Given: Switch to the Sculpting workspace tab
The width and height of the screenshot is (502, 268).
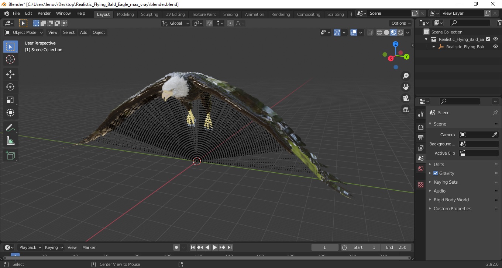Looking at the screenshot, I should click(x=149, y=14).
